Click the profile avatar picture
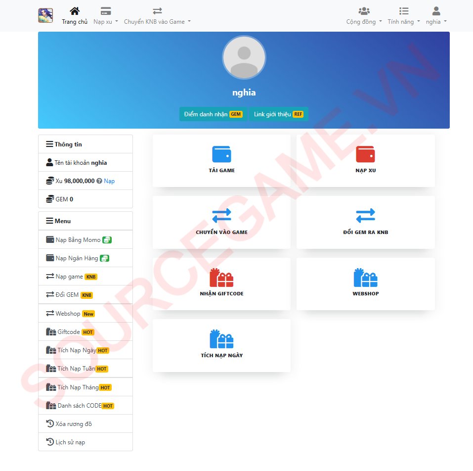Image resolution: width=473 pixels, height=471 pixels. 244,57
